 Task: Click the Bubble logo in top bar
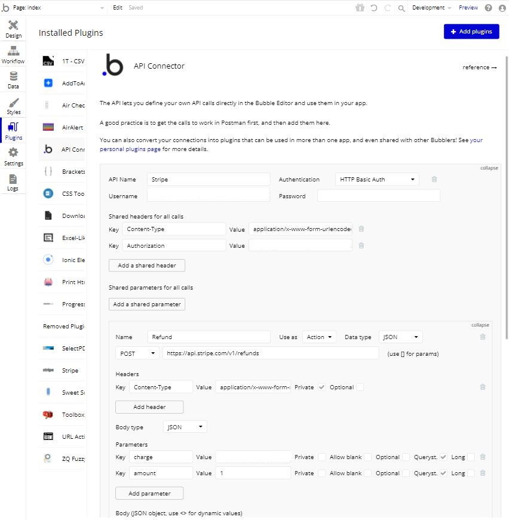pyautogui.click(x=5, y=7)
